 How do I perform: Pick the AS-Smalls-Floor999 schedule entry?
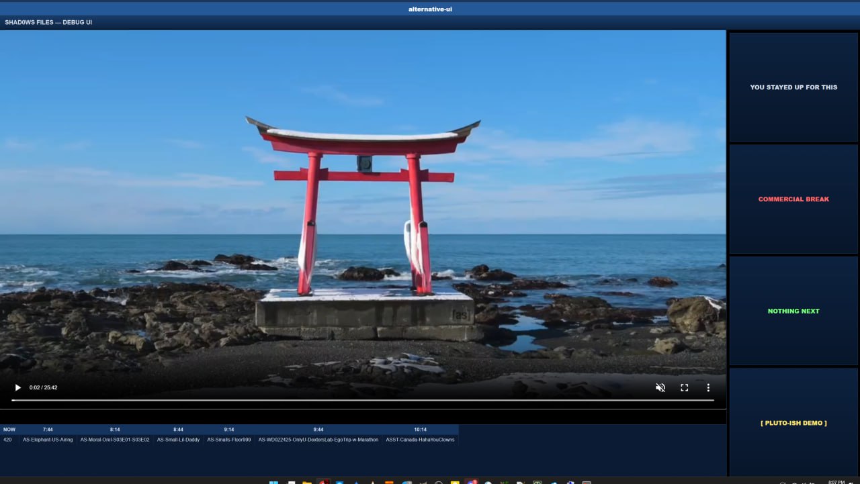(x=229, y=440)
